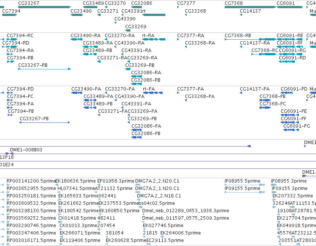Select the CG32086-PA protein

click(x=137, y=130)
